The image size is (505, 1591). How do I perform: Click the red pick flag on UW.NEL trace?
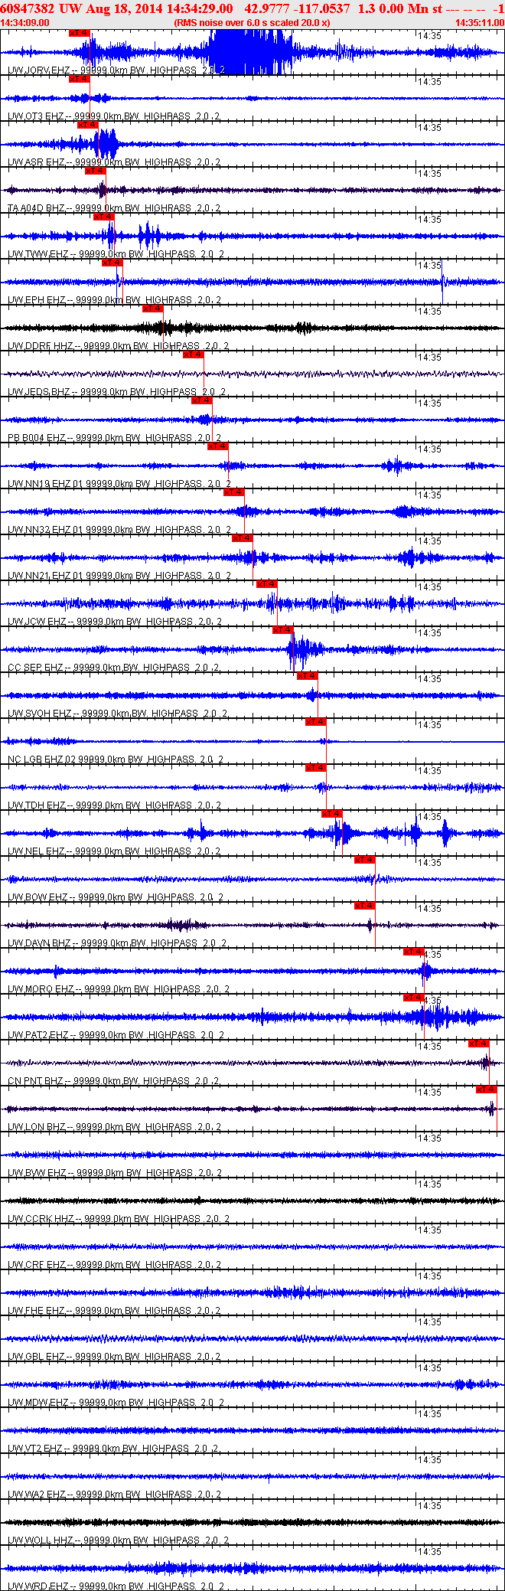pyautogui.click(x=332, y=814)
